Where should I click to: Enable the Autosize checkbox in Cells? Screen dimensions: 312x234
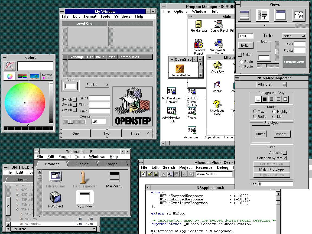[x=285, y=153]
